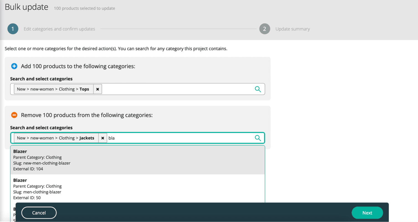Click the step 1 circle indicator
418x222 pixels.
point(12,29)
